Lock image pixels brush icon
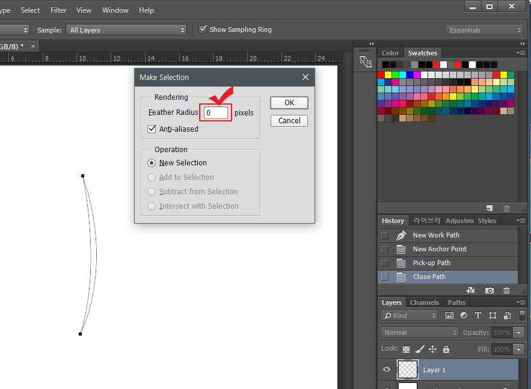531x389 pixels. 420,349
